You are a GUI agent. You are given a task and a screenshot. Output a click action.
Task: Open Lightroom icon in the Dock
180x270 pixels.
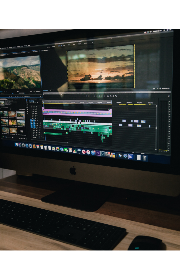click(x=103, y=153)
